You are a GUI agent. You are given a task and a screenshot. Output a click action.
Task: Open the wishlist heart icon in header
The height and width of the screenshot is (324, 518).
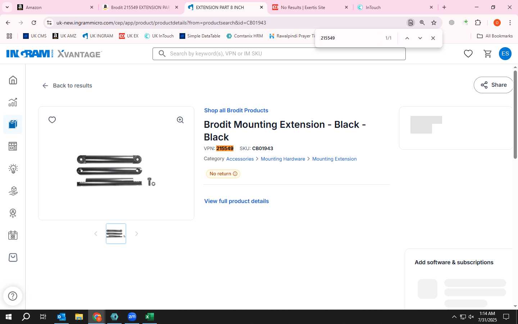(468, 54)
